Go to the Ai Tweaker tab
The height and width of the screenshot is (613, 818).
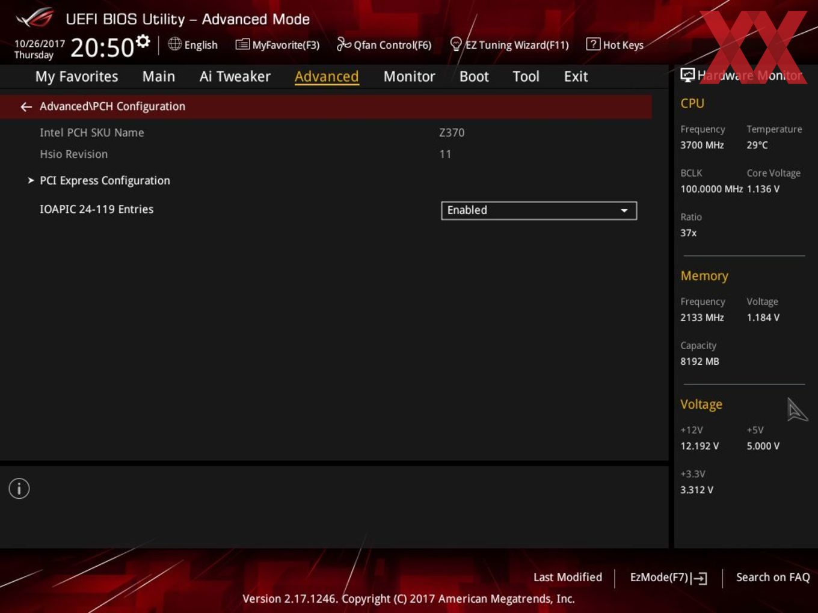tap(235, 76)
